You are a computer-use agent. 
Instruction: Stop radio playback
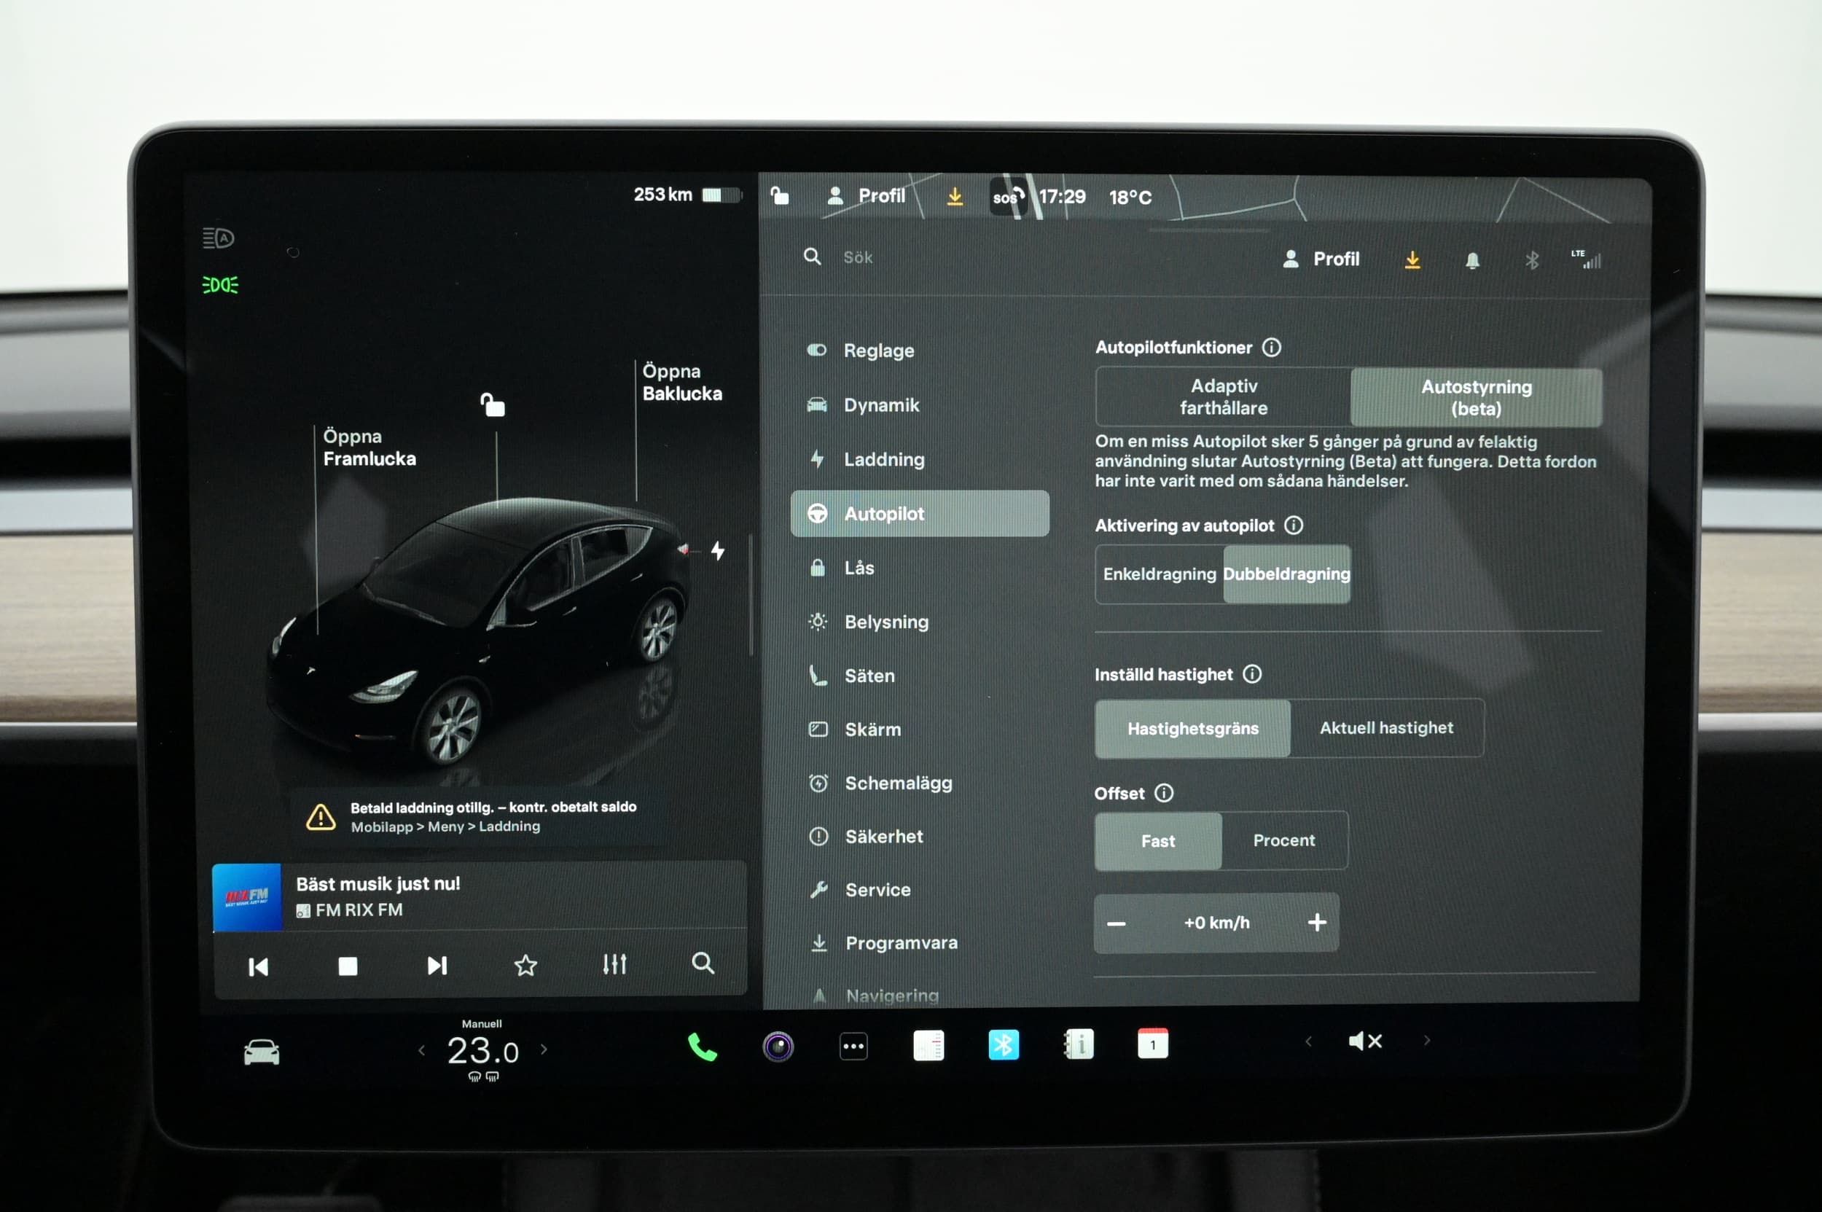[348, 966]
